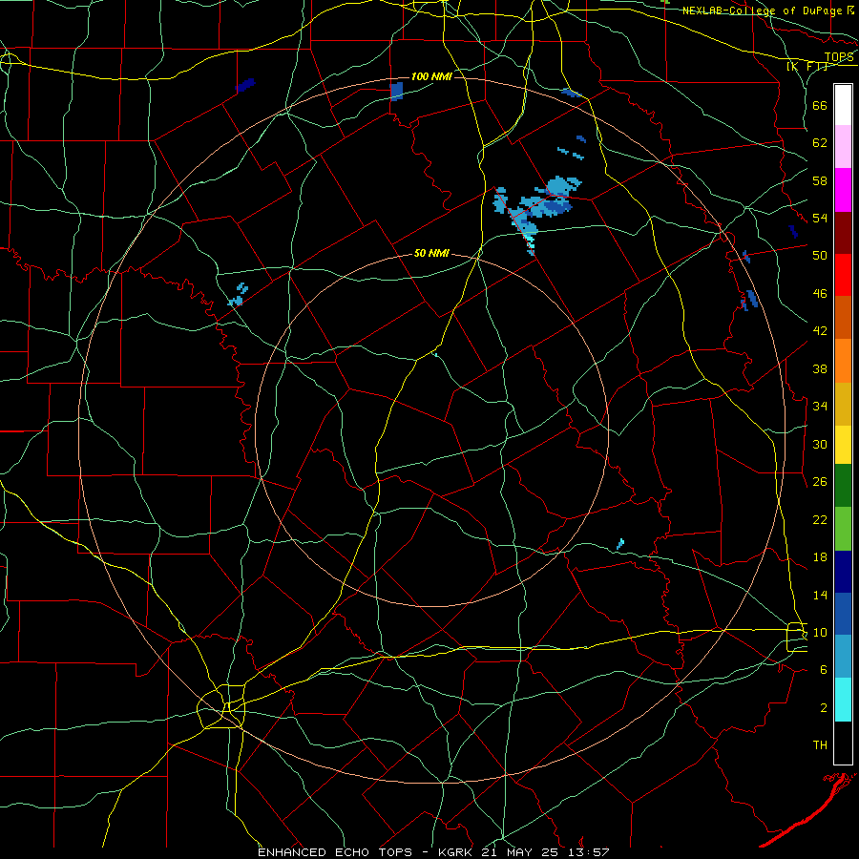This screenshot has width=859, height=859.
Task: Click the light green legend swatch near 22
Action: [843, 529]
